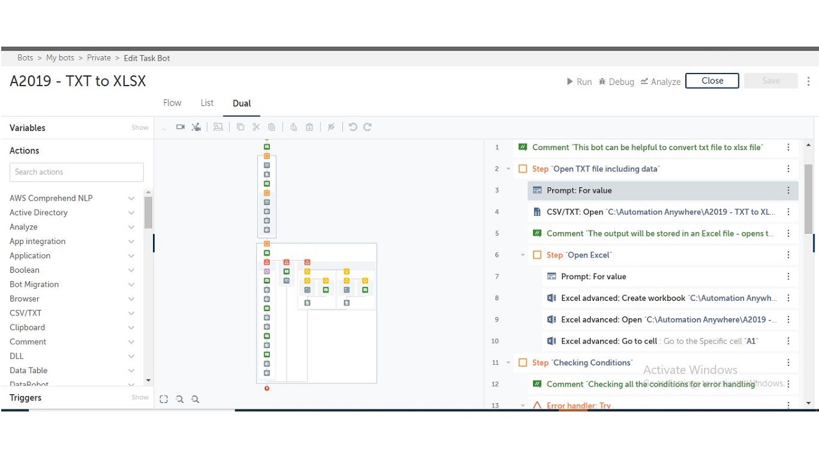819x460 pixels.
Task: Open options menu for 'Checking Conditions' step
Action: [x=788, y=363]
